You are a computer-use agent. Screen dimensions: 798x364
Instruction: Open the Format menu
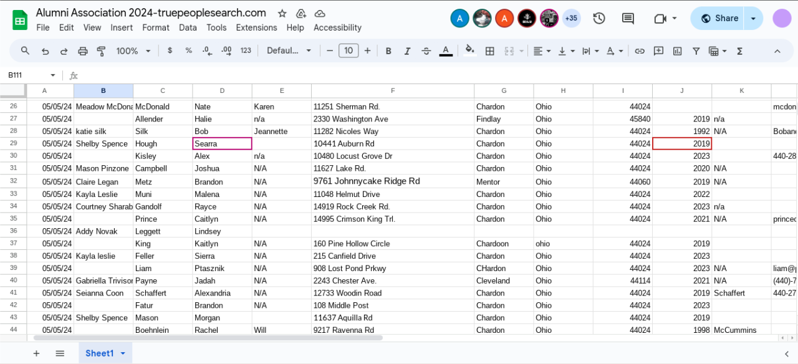tap(155, 27)
